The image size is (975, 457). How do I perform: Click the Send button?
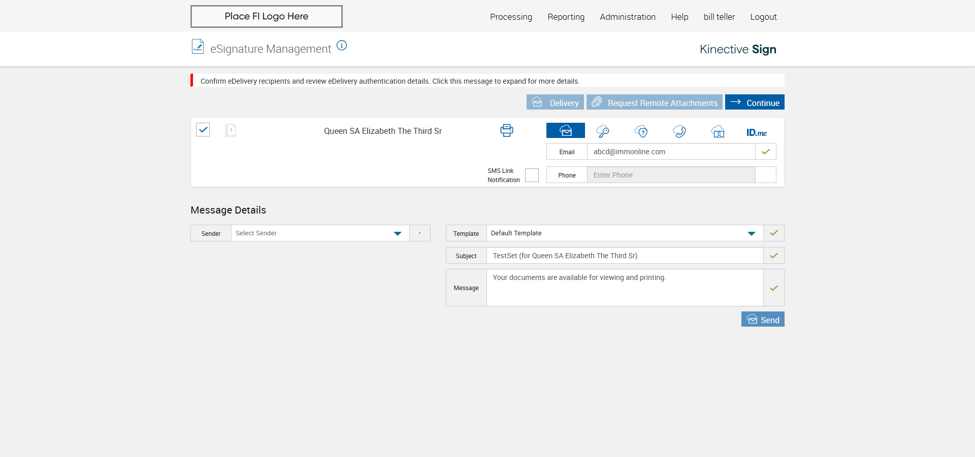[x=763, y=319]
